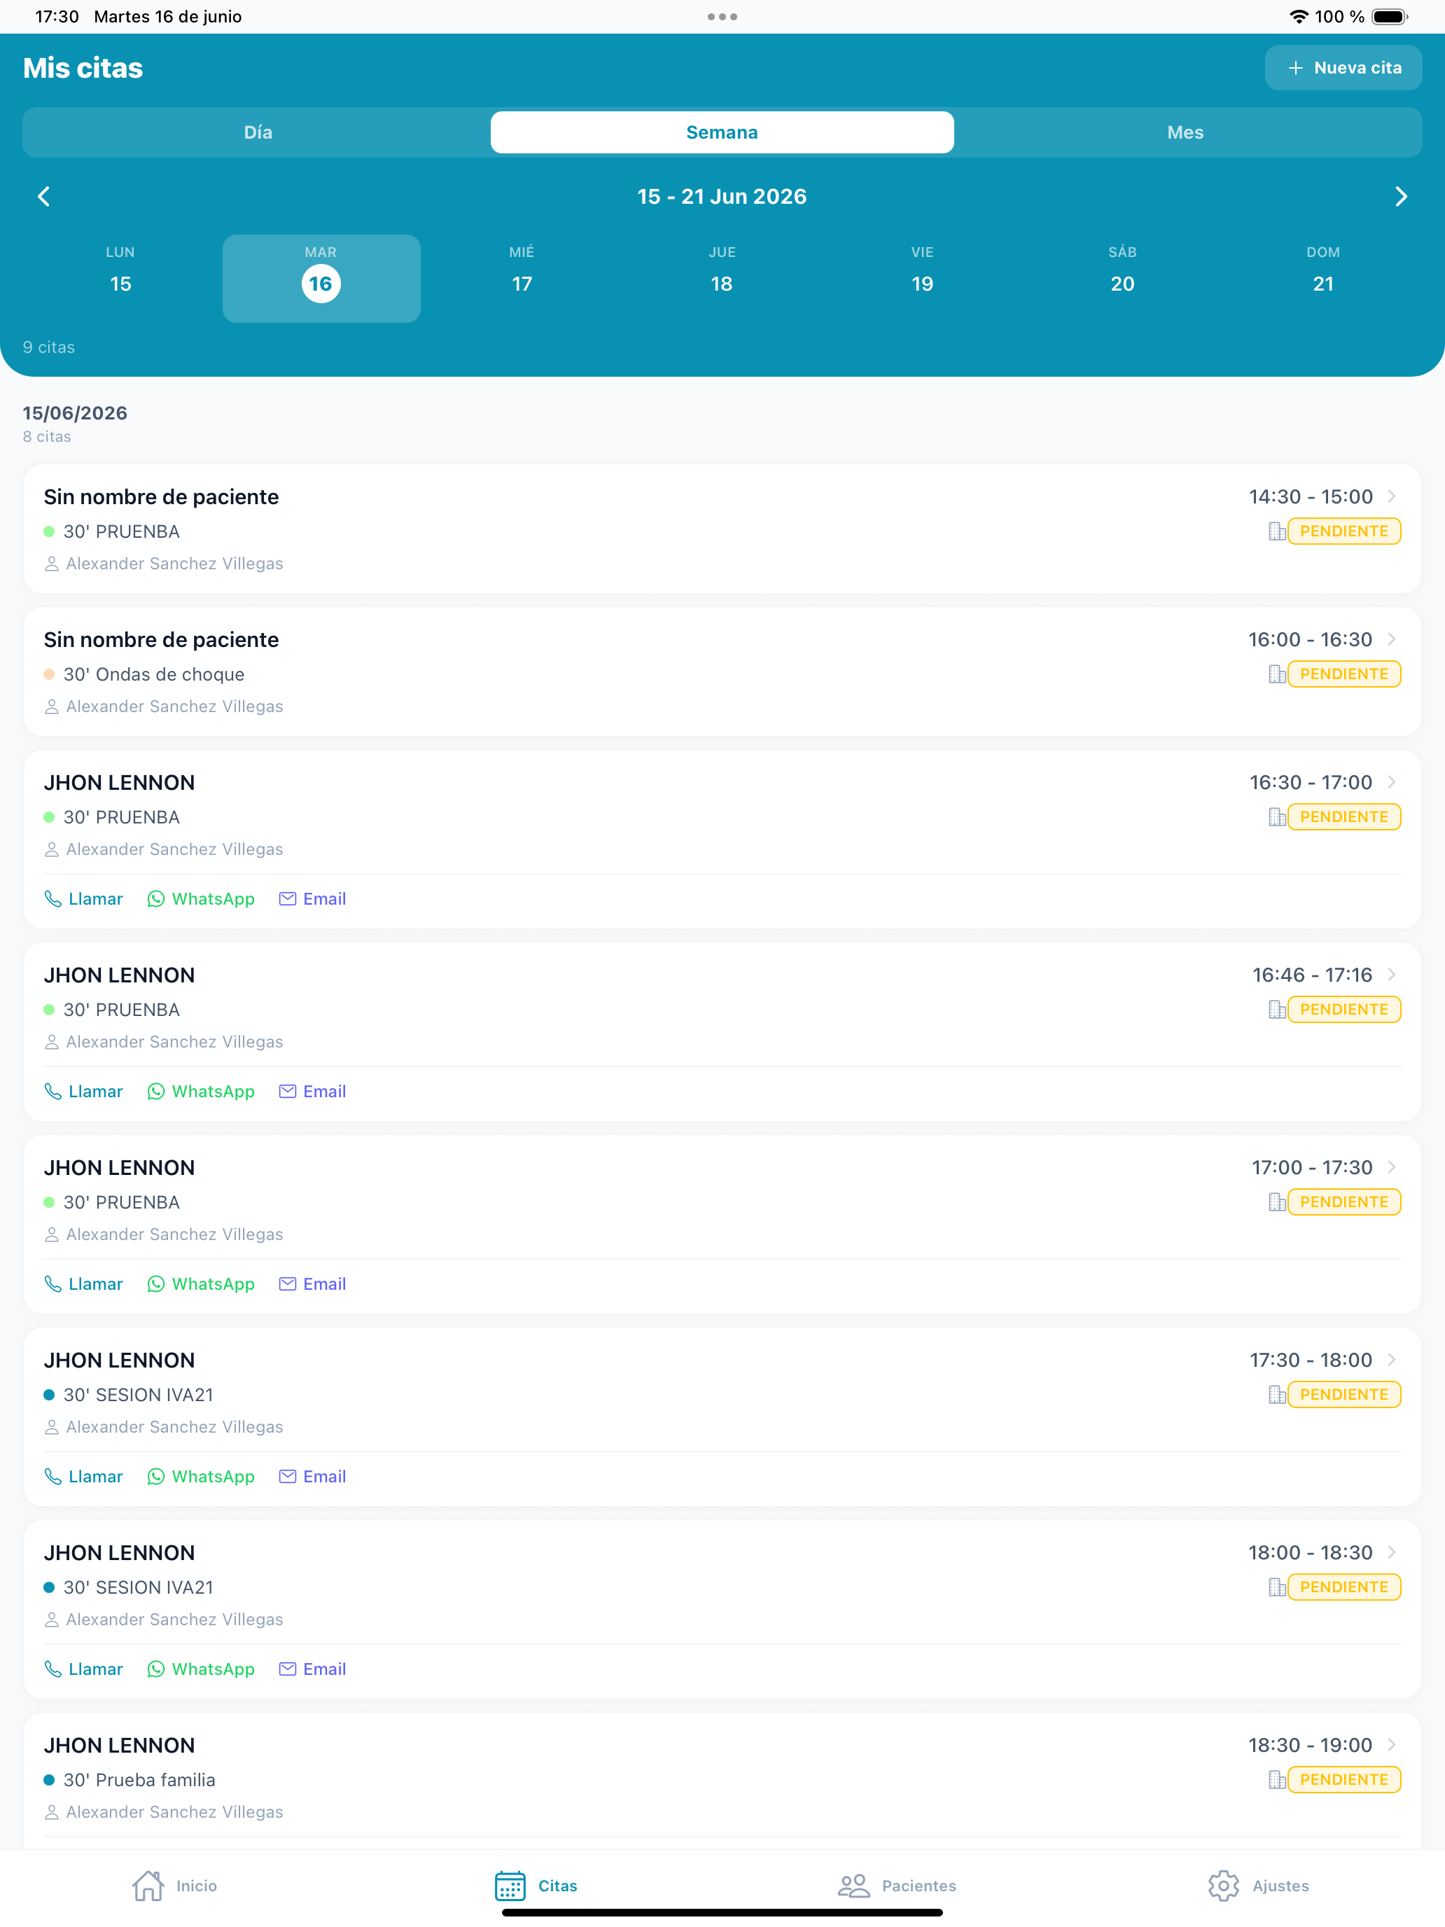Switch to the Mes view tab

1185,132
